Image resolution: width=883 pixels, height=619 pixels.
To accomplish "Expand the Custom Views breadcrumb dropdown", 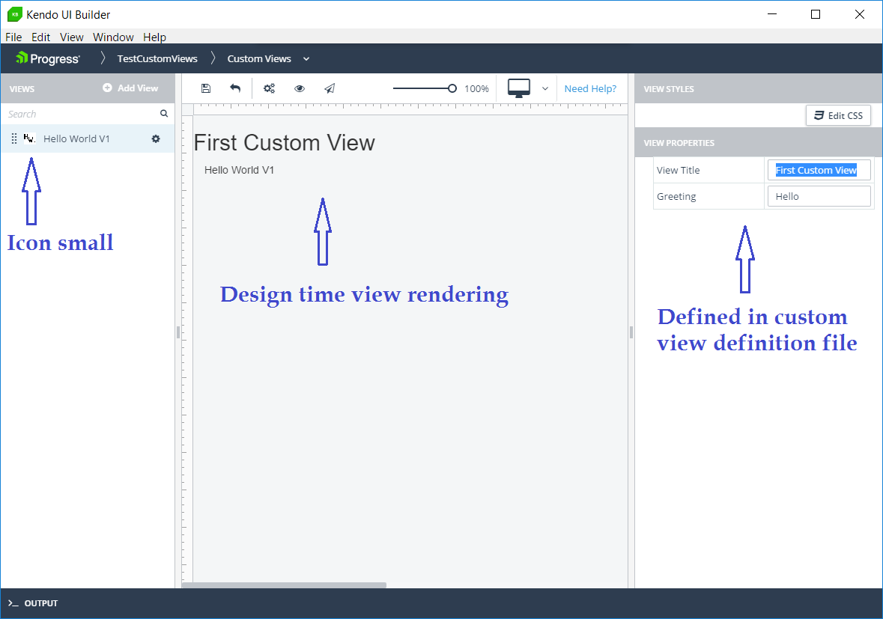I will (x=306, y=58).
